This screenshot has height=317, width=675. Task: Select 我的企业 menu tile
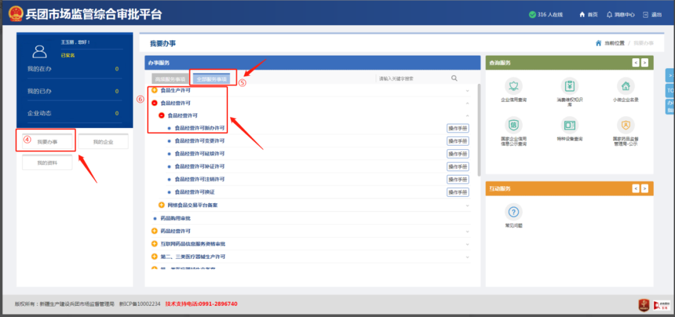[x=103, y=141]
